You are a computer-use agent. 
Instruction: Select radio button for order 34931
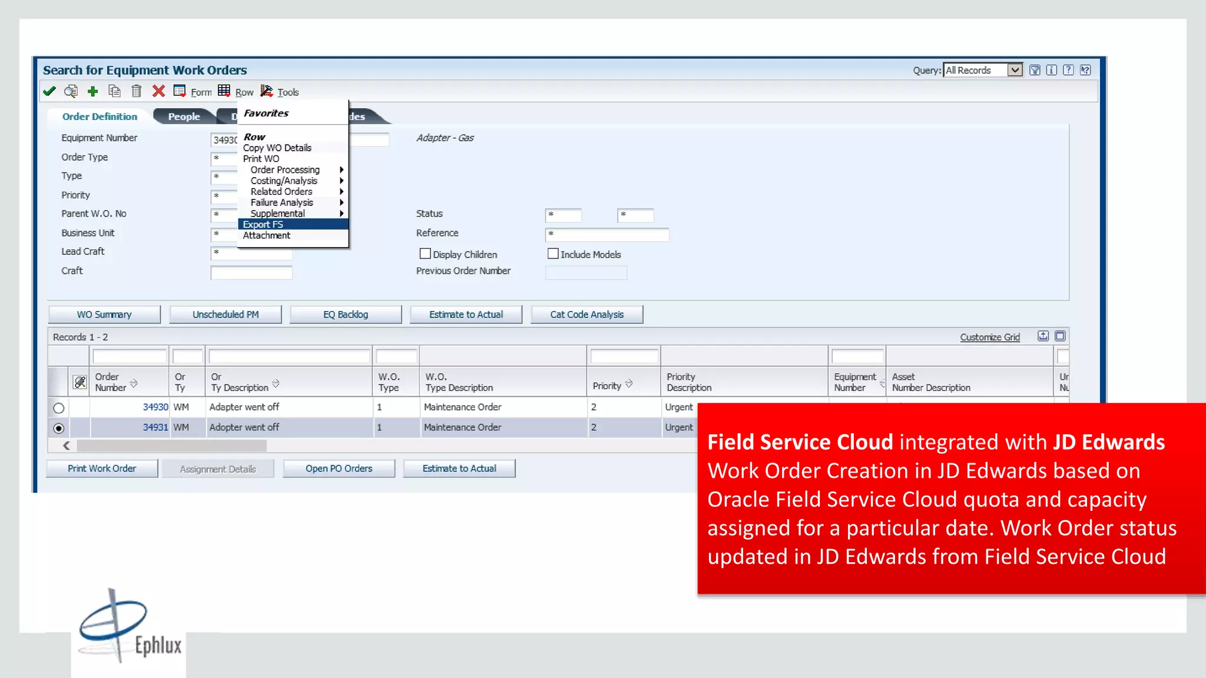tap(58, 428)
